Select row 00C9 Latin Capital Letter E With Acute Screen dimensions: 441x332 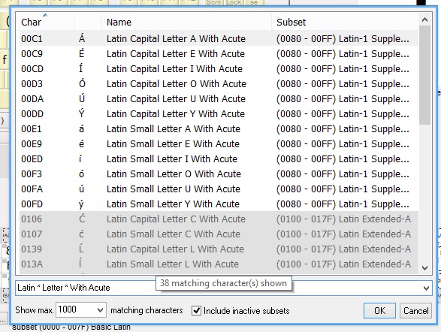click(219, 53)
